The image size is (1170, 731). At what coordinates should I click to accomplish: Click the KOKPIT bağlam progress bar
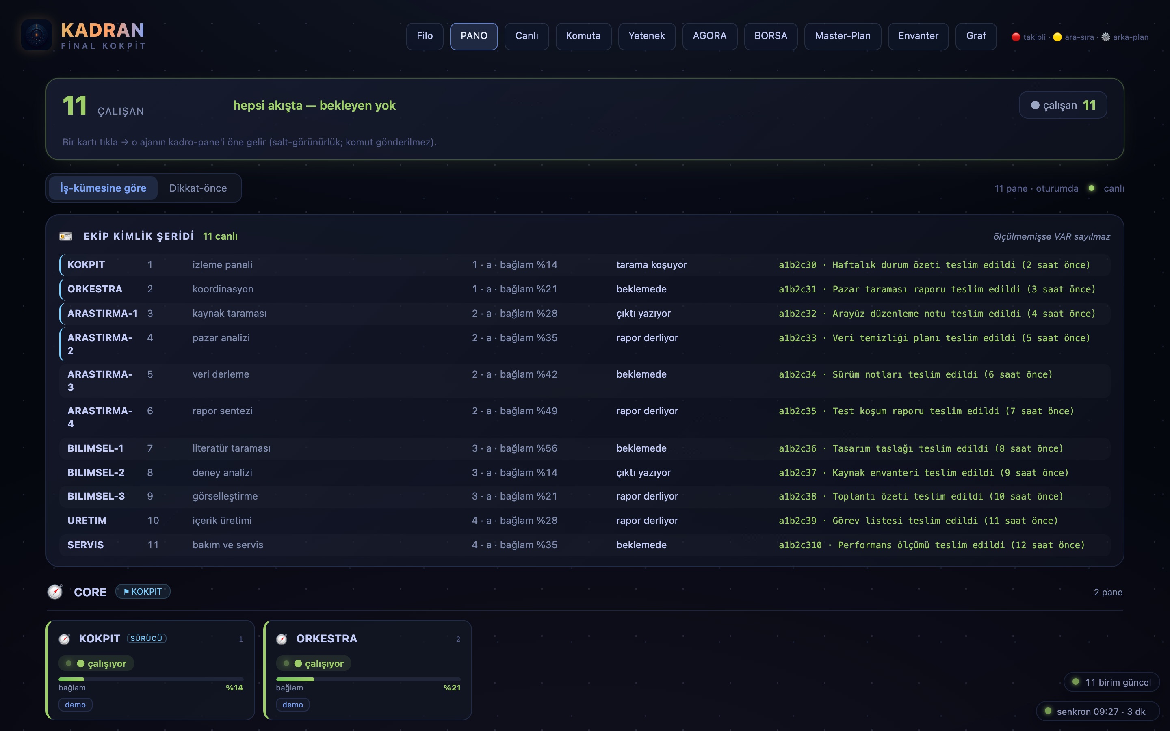pyautogui.click(x=151, y=679)
